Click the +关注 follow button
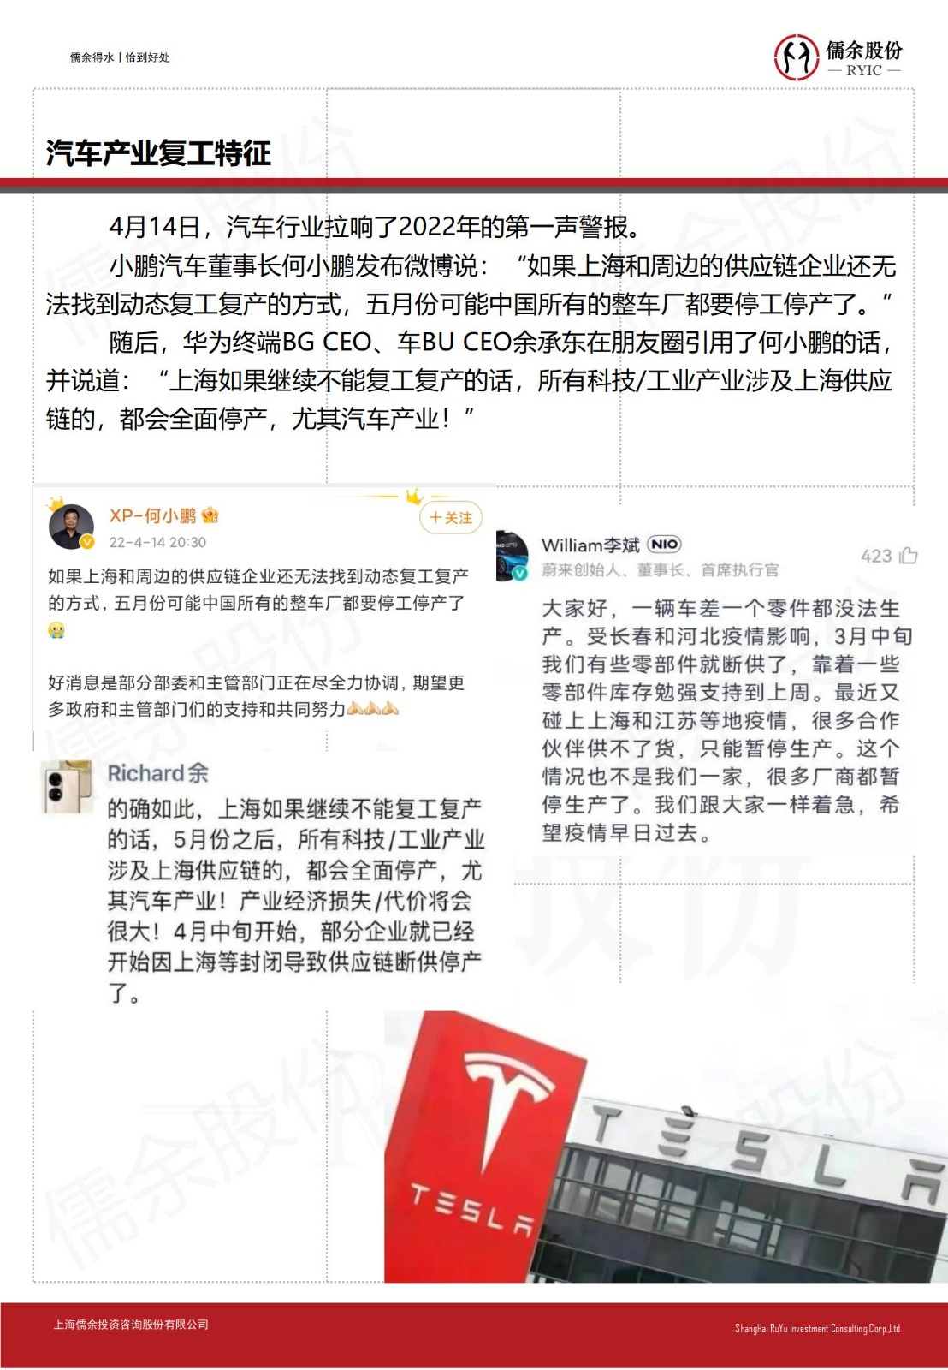 [451, 517]
